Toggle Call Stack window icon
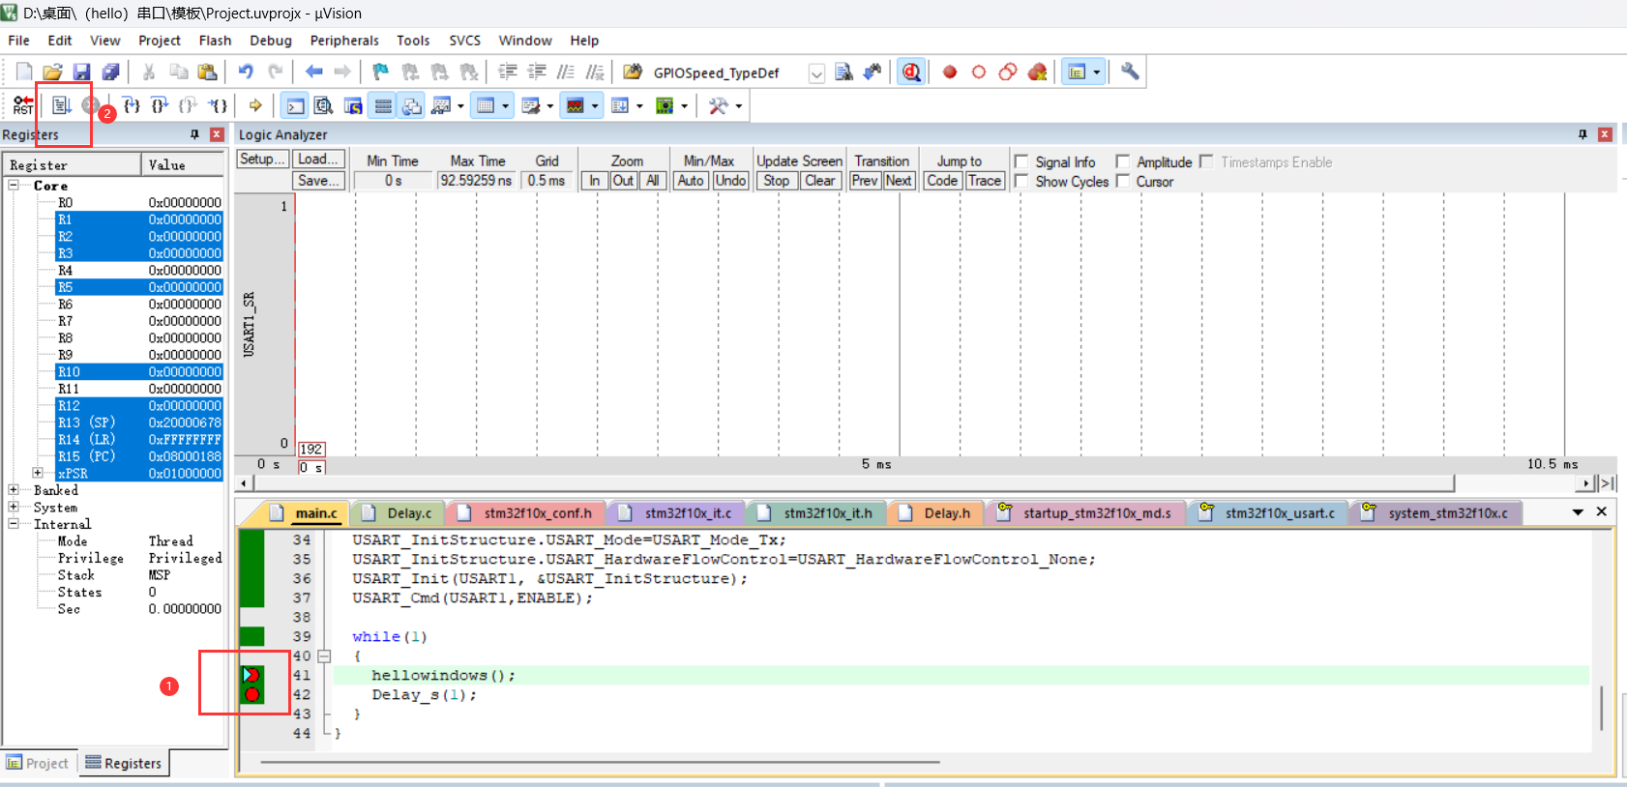 click(x=412, y=106)
